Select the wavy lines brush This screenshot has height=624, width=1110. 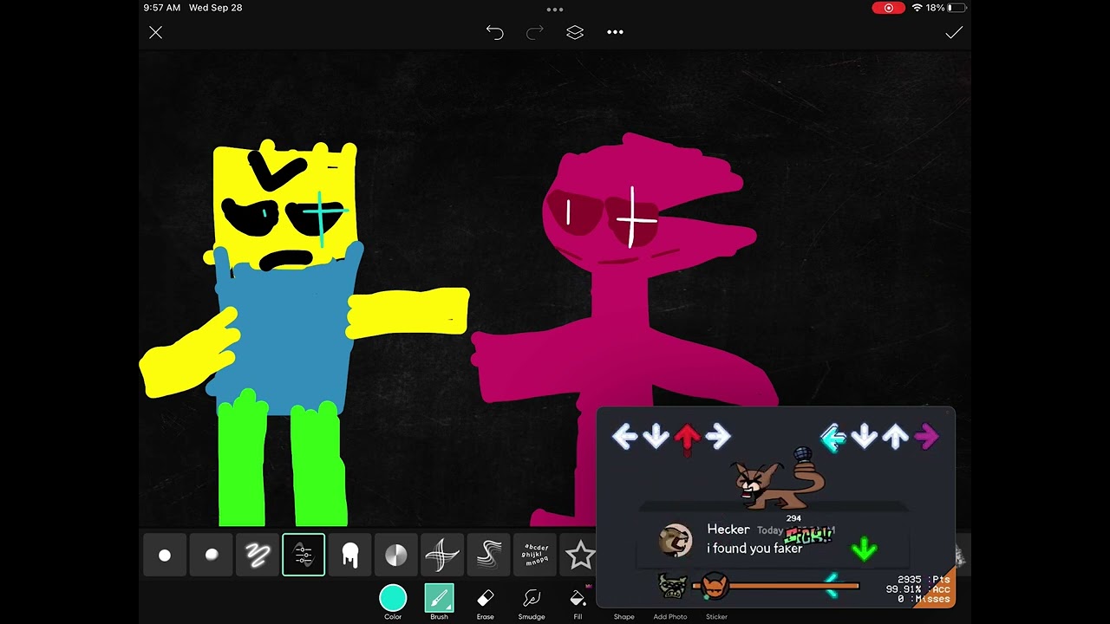[x=488, y=556]
